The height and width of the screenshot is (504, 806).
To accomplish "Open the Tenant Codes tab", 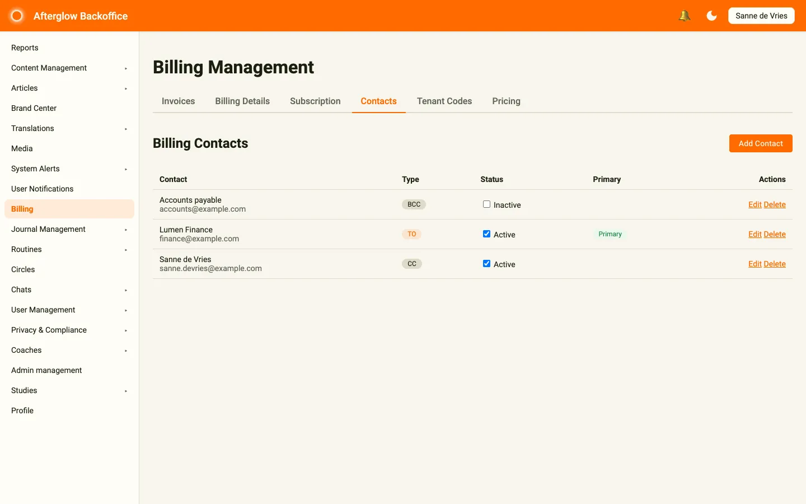I will pyautogui.click(x=444, y=101).
